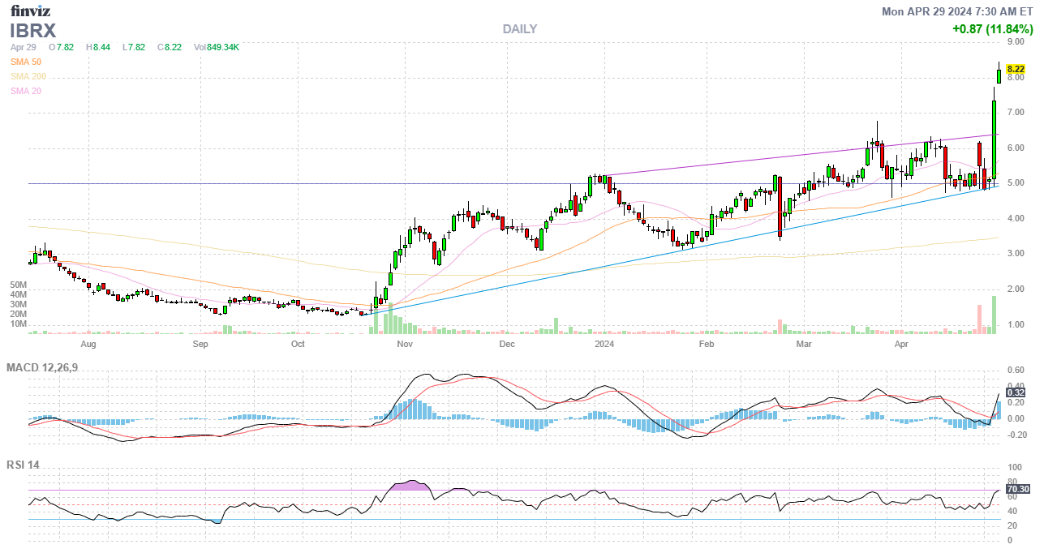Click the MACD 0.32 value tag
This screenshot has height=553, width=1044.
(x=1016, y=392)
